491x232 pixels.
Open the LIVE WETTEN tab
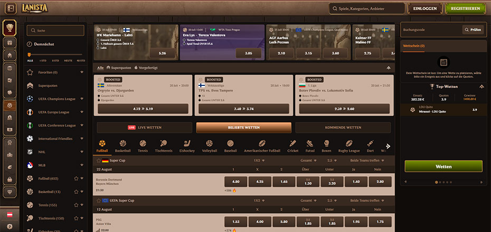144,128
